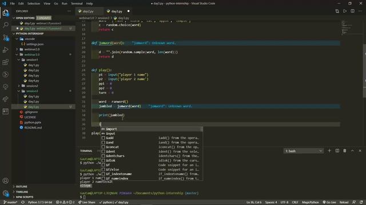This screenshot has height=205, width=366.
Task: Open the Selection menu
Action: point(34,3)
